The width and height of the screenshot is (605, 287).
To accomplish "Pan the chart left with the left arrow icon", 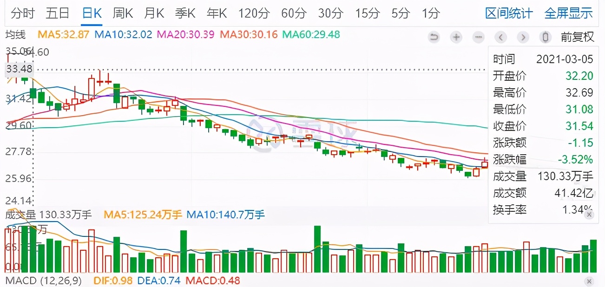I will (500, 37).
